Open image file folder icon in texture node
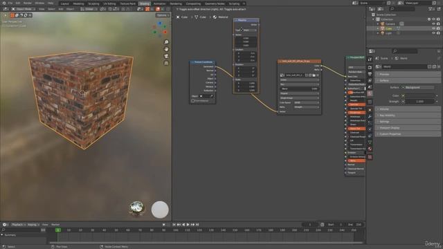 click(x=314, y=75)
